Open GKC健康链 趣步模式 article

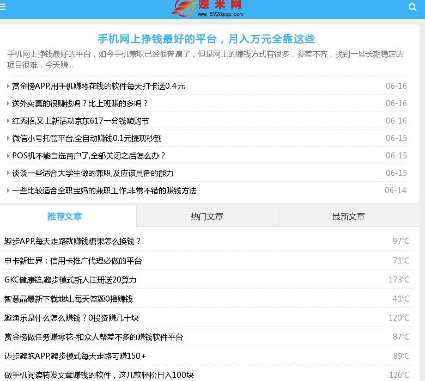70,280
